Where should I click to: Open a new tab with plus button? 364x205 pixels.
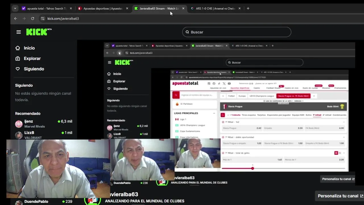(x=248, y=9)
